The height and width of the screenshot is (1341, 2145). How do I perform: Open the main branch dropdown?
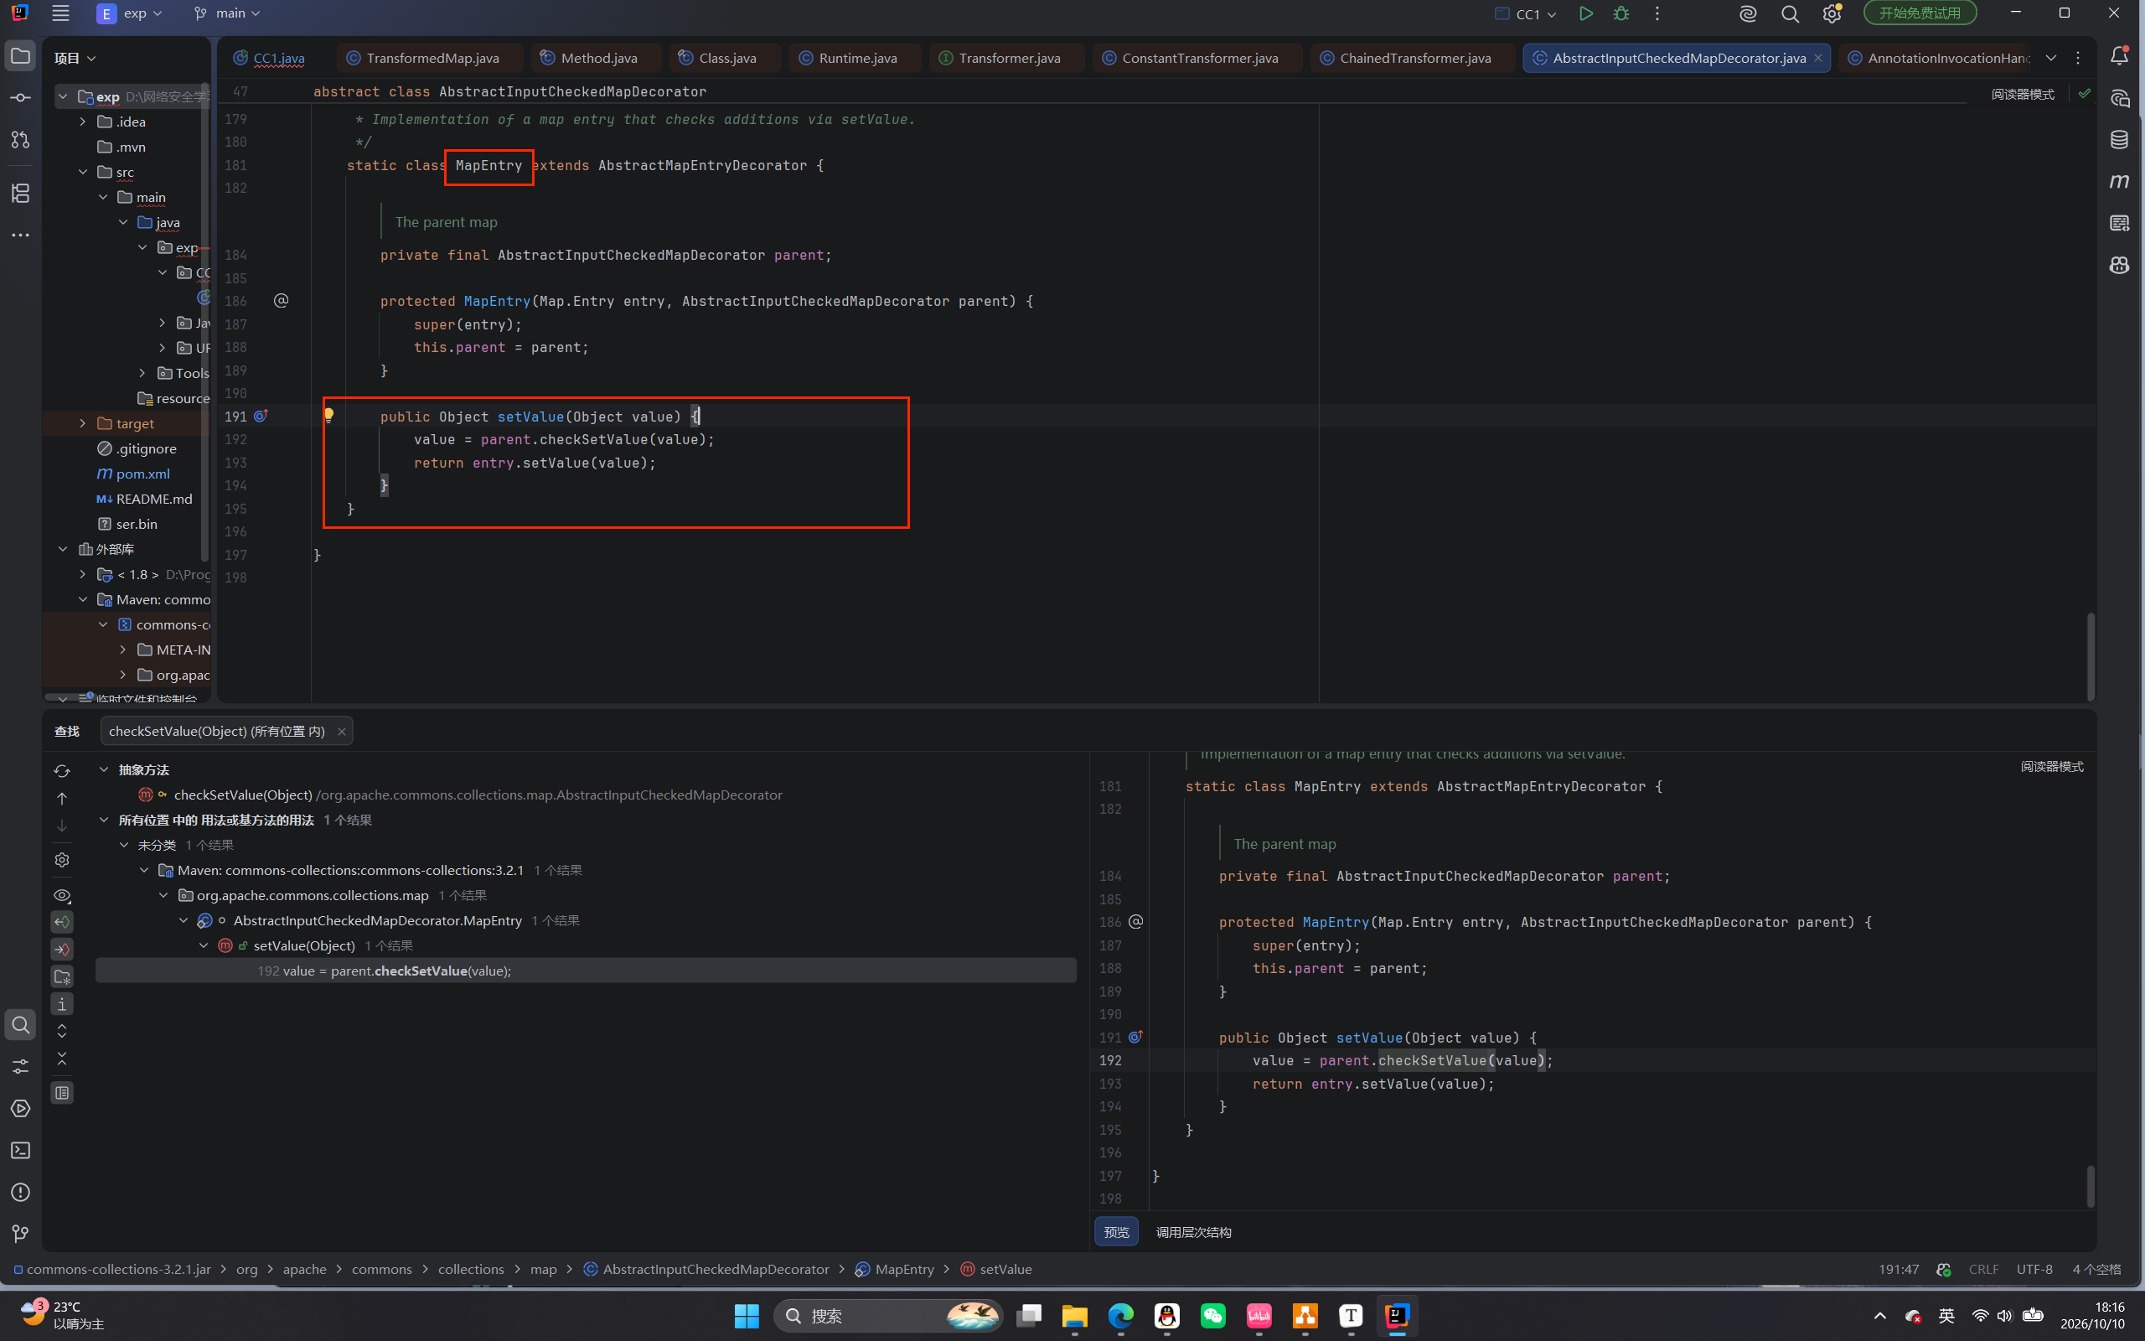click(227, 13)
